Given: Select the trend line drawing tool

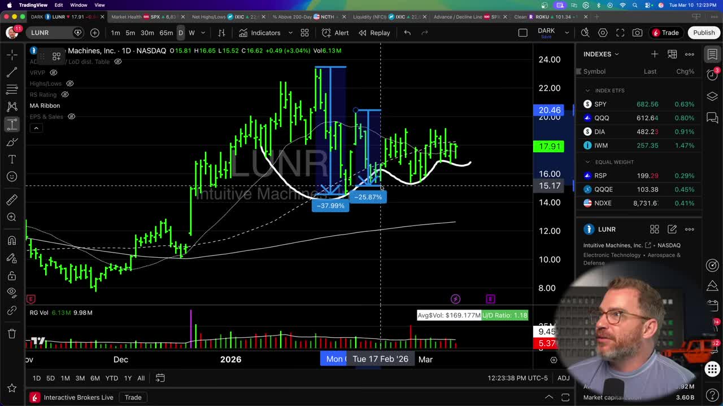Looking at the screenshot, I should tap(11, 72).
